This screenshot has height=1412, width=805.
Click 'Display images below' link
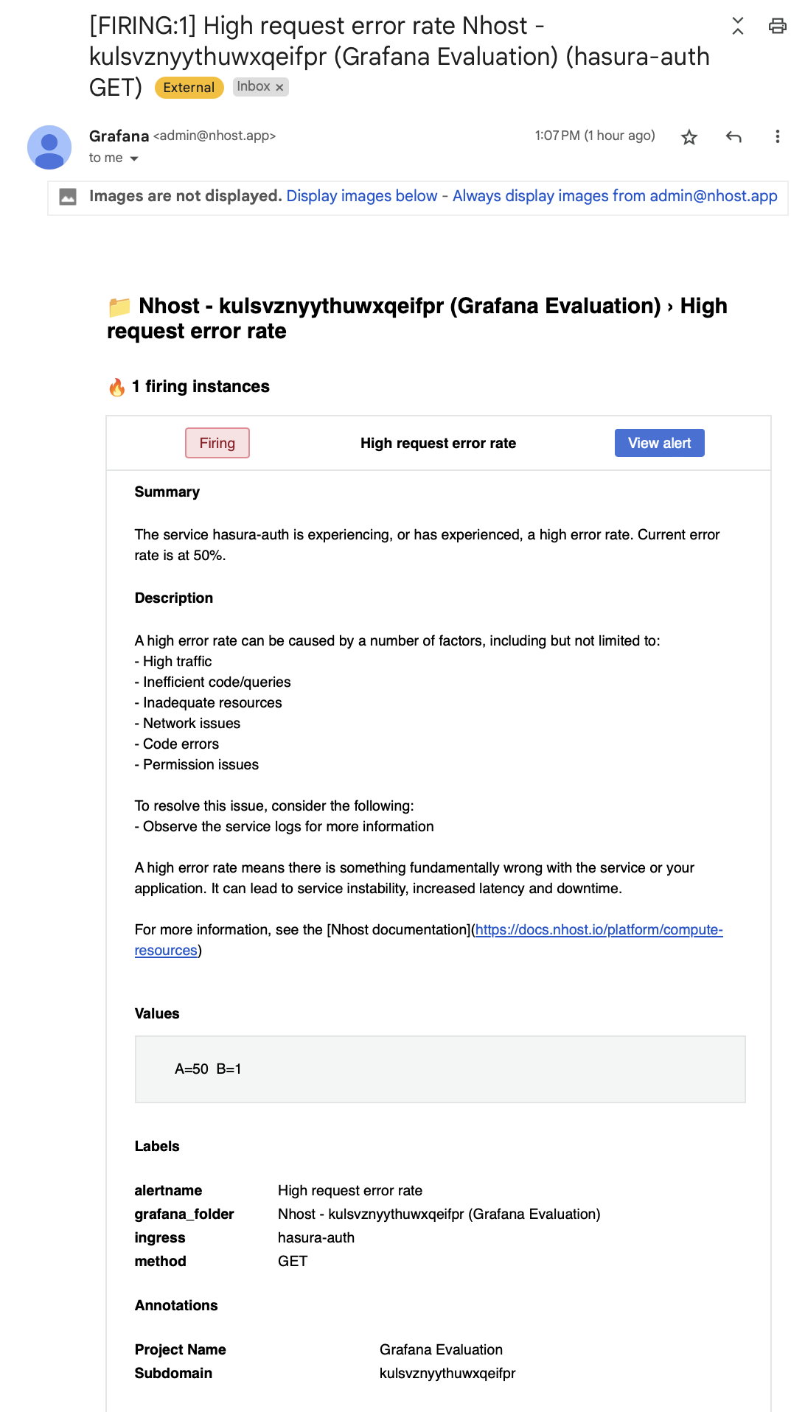(362, 196)
